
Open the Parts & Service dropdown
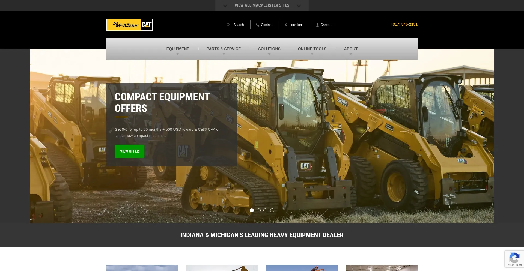[x=224, y=49]
